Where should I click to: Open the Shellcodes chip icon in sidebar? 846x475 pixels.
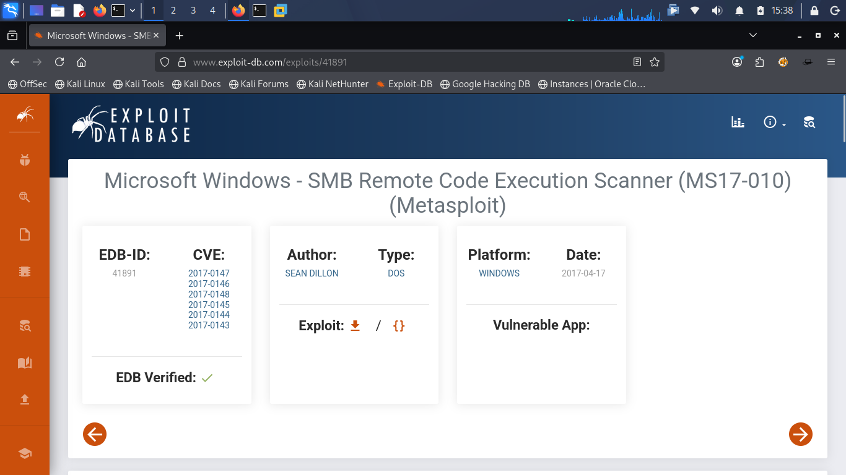[x=25, y=272]
